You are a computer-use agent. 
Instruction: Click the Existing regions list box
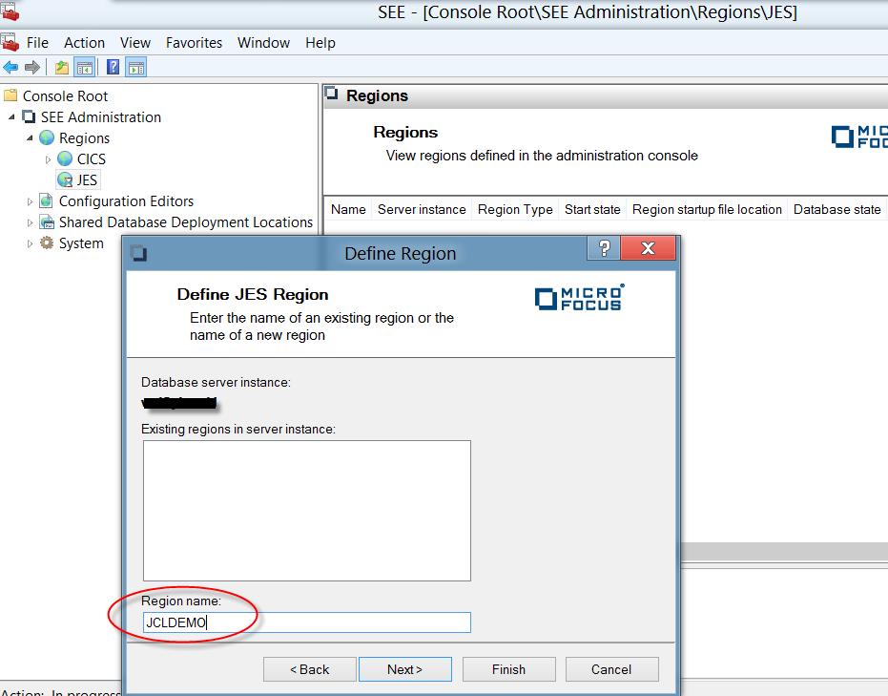pyautogui.click(x=306, y=511)
